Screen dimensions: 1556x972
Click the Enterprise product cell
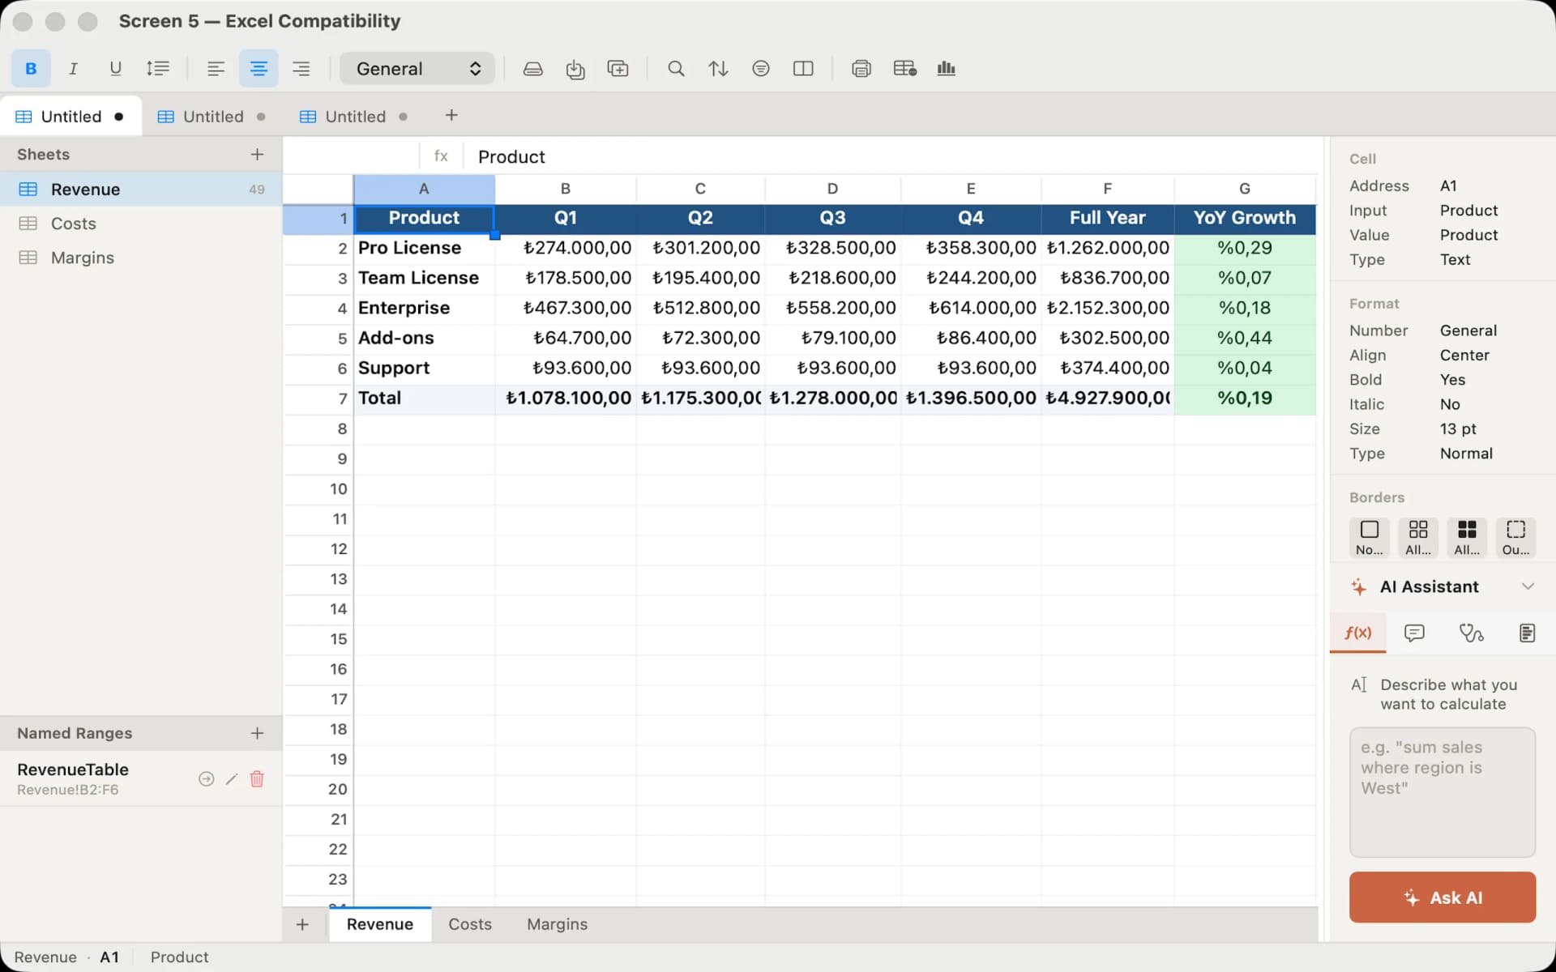tap(424, 308)
